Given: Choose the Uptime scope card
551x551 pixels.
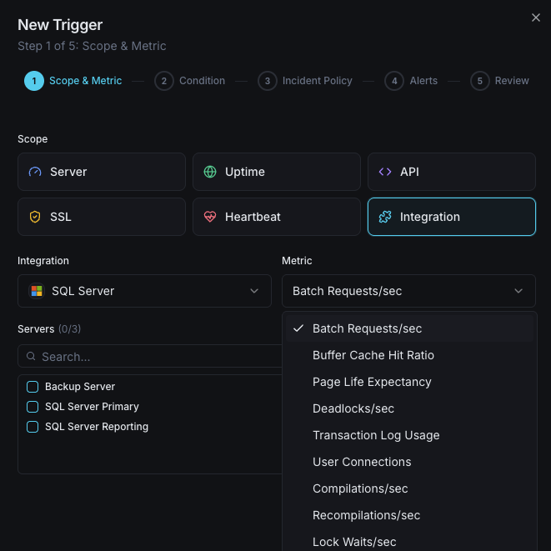Looking at the screenshot, I should [277, 172].
